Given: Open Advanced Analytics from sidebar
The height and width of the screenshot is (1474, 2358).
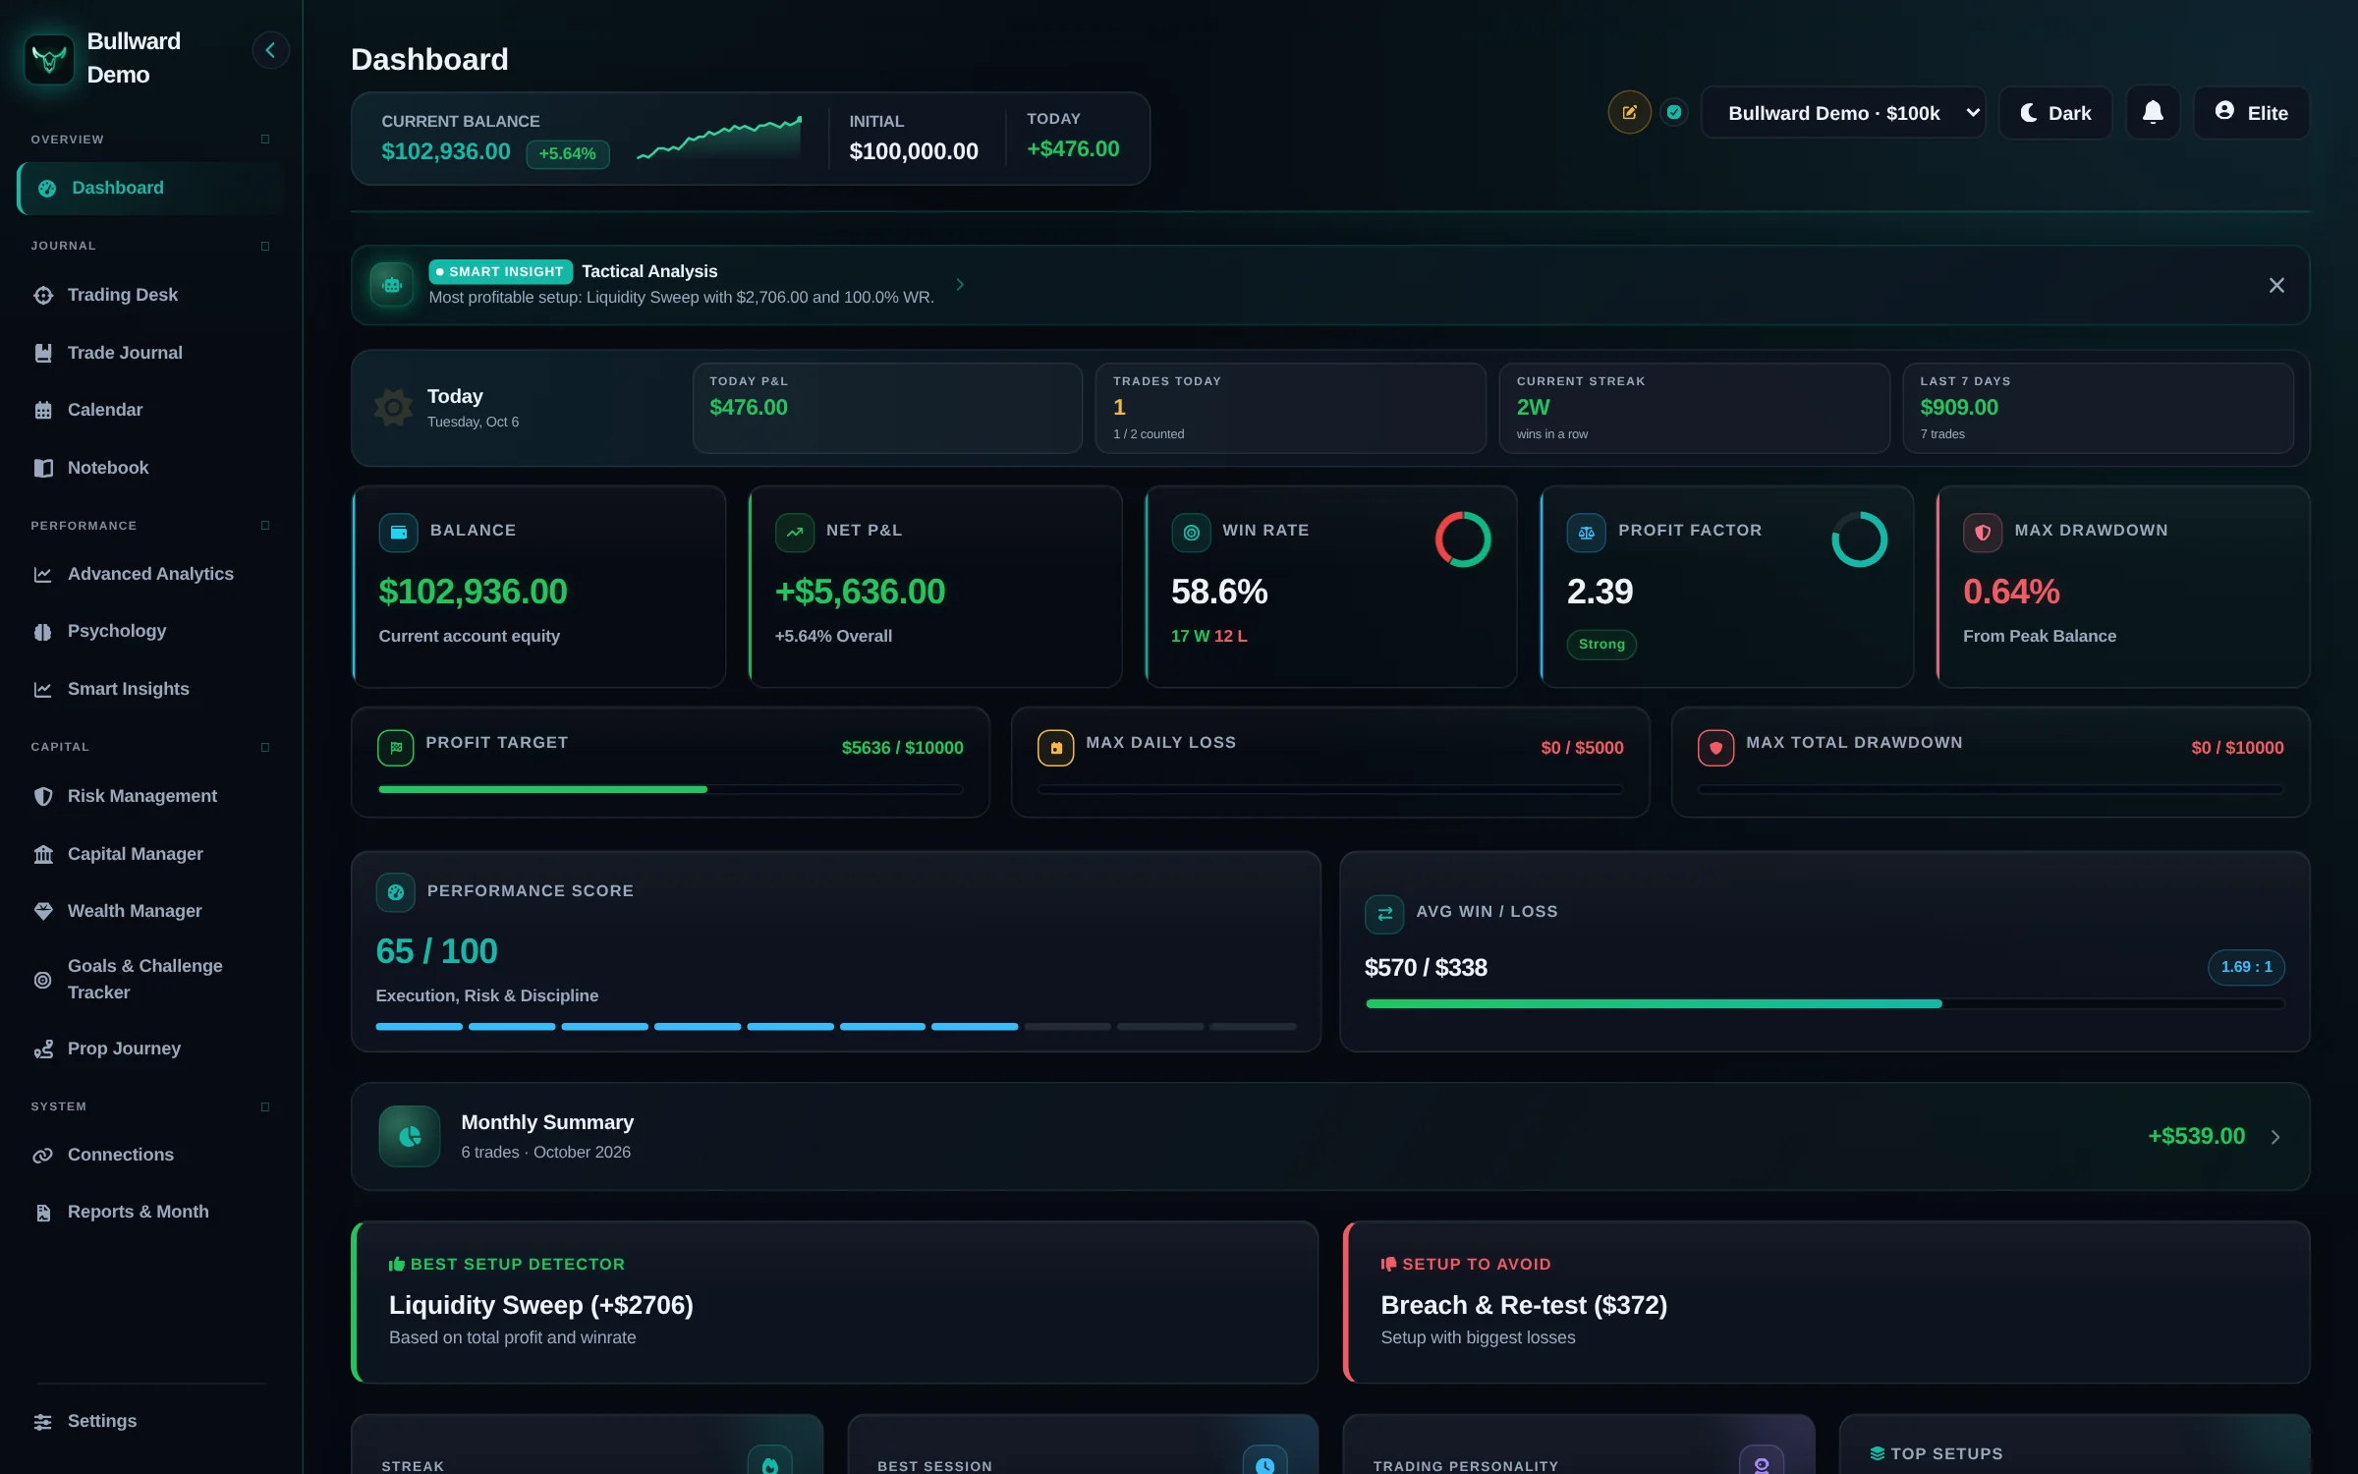Looking at the screenshot, I should tap(150, 574).
